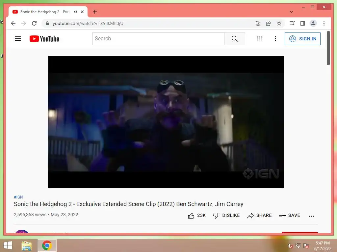
Task: Open Chrome profile avatar
Action: tap(313, 23)
